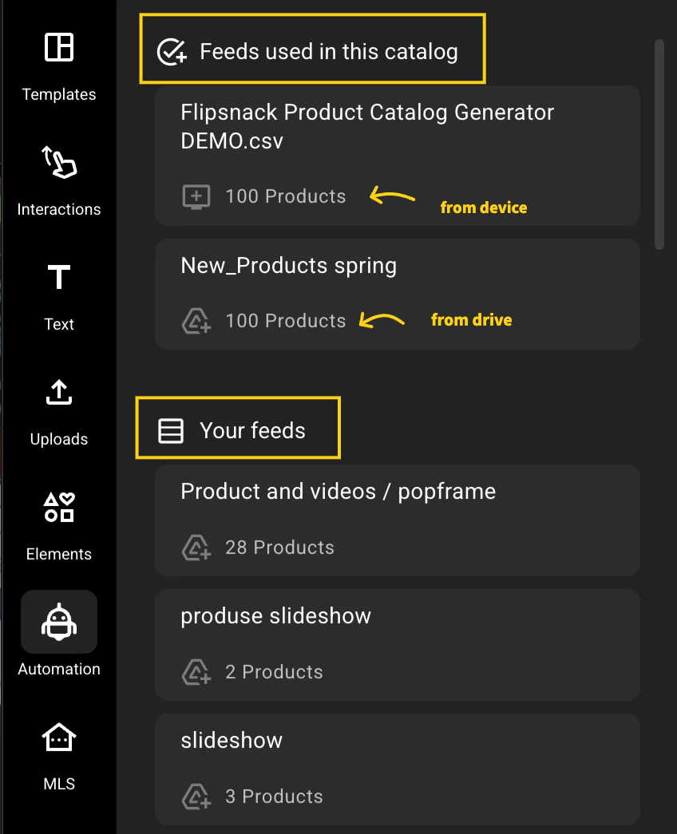Open the Templates panel

coord(58,64)
